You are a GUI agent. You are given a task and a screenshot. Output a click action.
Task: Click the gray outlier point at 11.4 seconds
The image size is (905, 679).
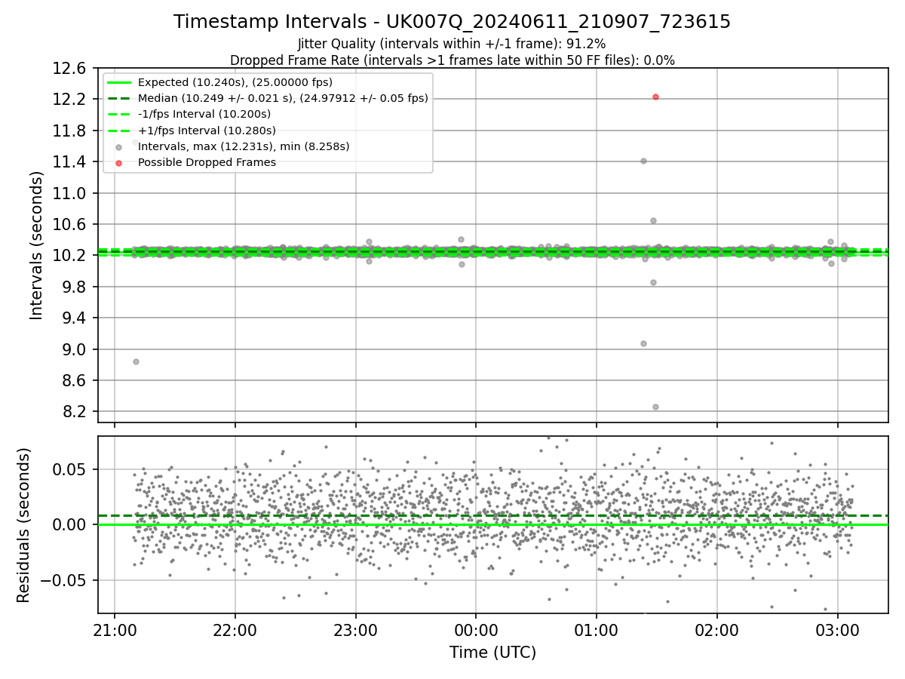[x=643, y=161]
